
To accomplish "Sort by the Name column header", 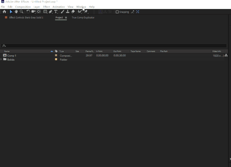I will point(7,51).
